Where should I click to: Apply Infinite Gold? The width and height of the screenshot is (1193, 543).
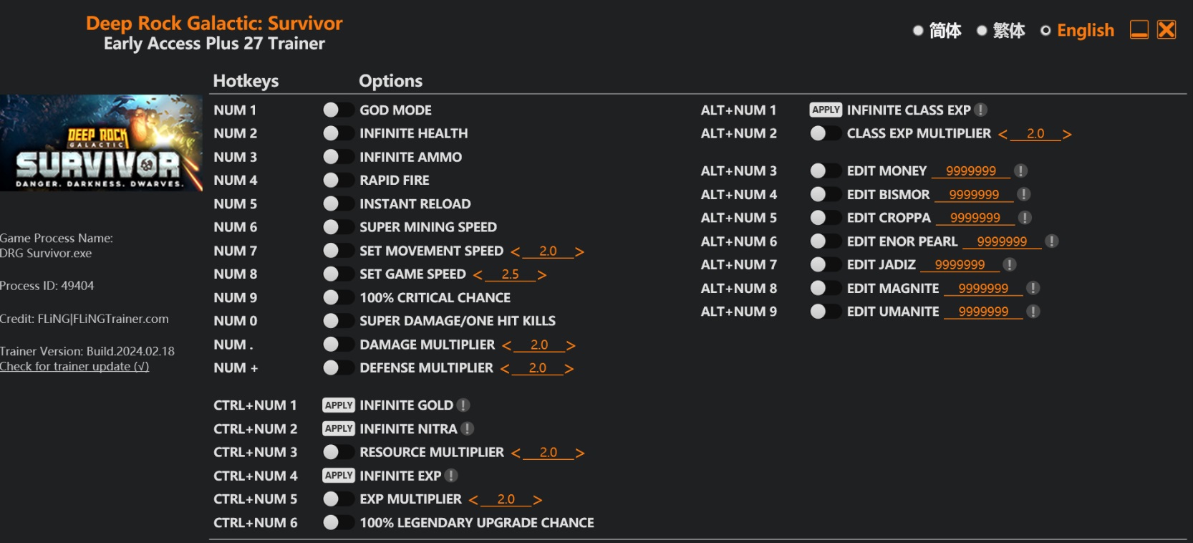339,405
